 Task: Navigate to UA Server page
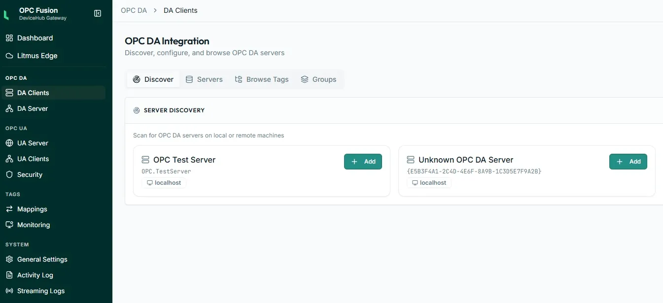point(53,143)
